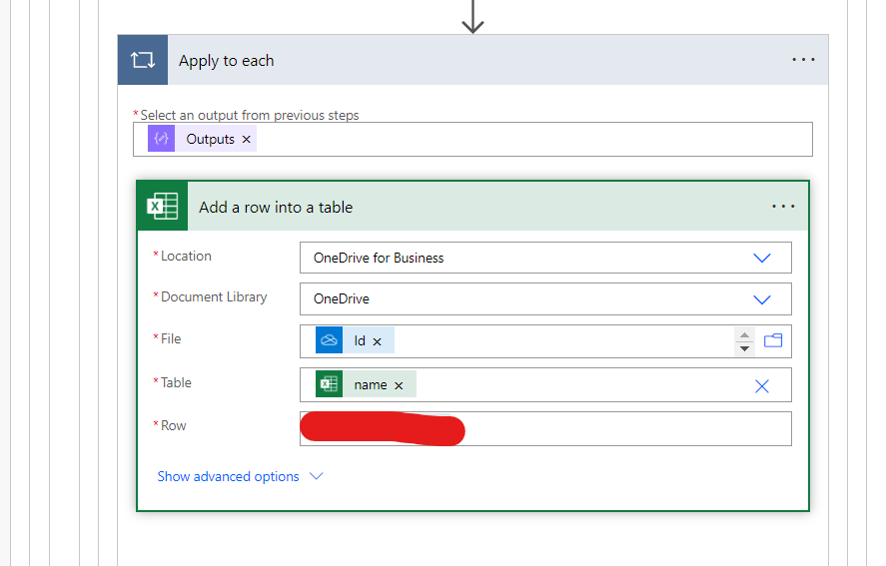This screenshot has height=566, width=886.
Task: Remove the Id token from File
Action: pyautogui.click(x=378, y=341)
